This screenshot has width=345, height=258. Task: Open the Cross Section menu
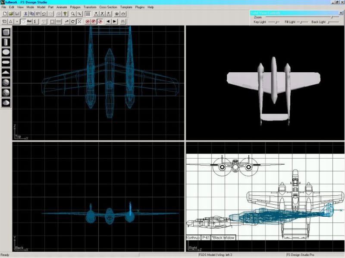(108, 7)
